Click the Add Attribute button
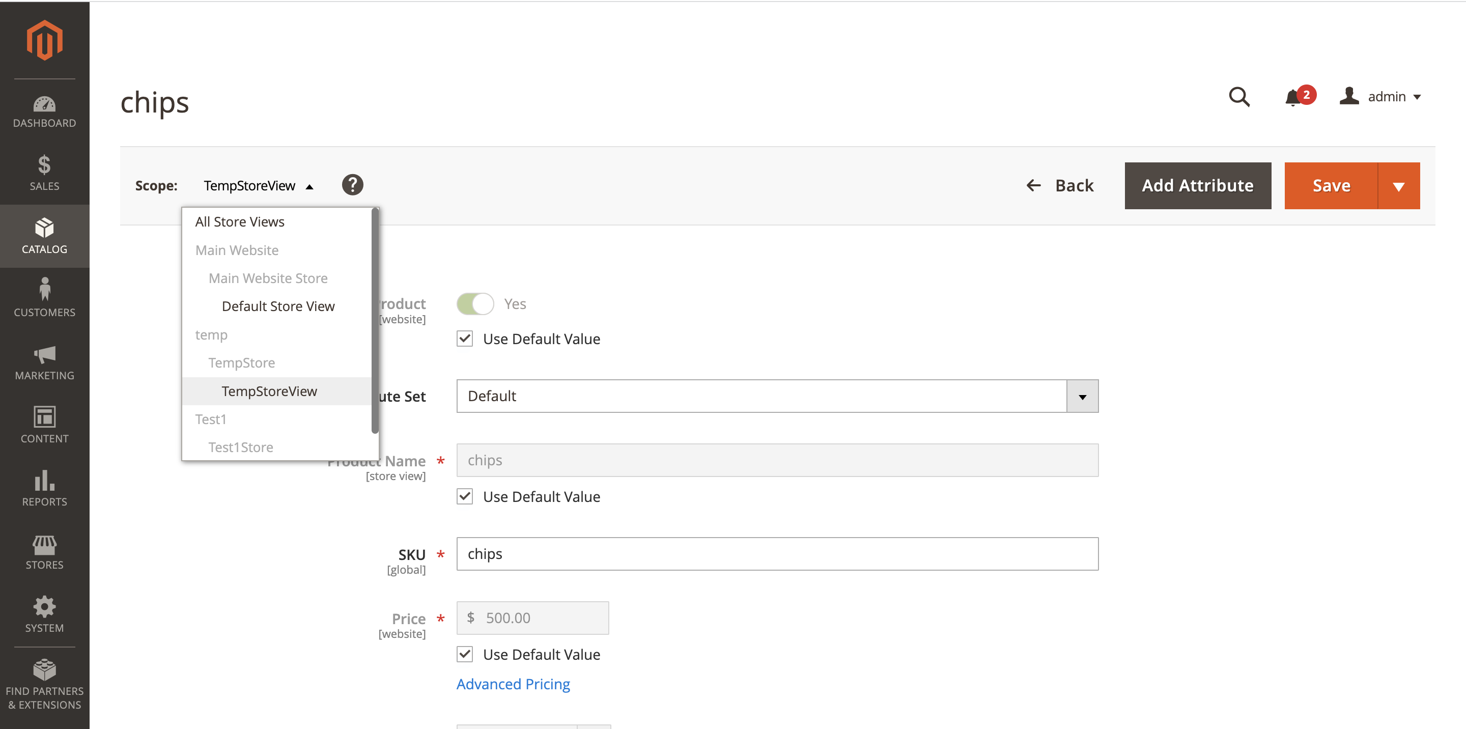 click(x=1197, y=186)
